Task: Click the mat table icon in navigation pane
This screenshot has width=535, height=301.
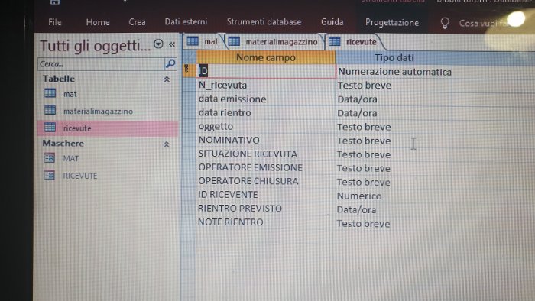Action: coord(50,93)
